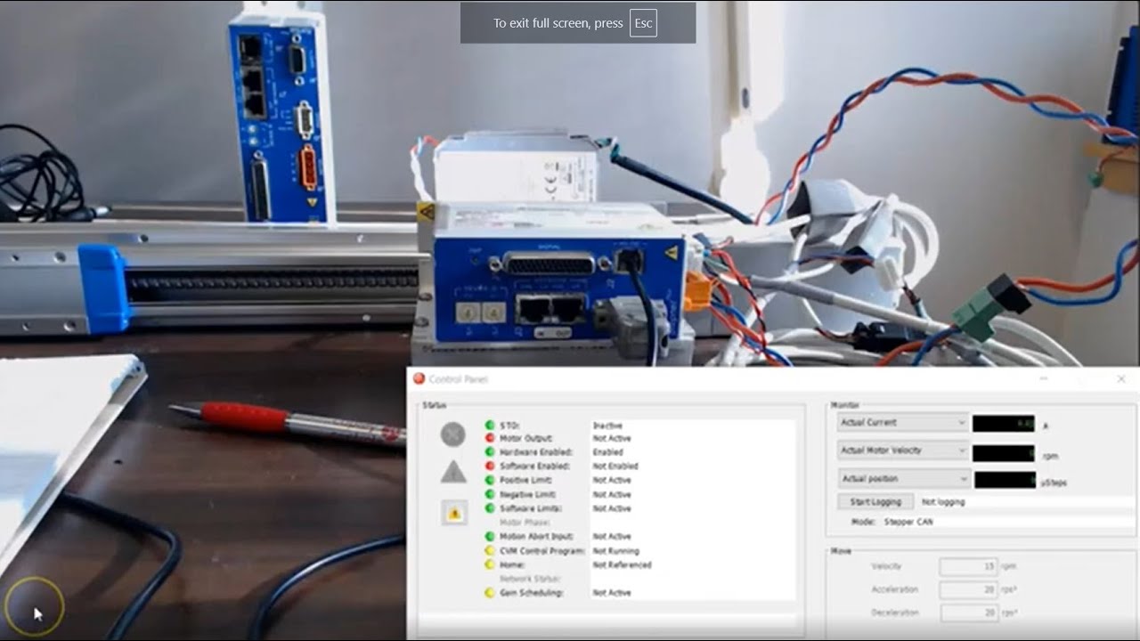Close the Control Panel window
1140x641 pixels.
click(x=1121, y=378)
